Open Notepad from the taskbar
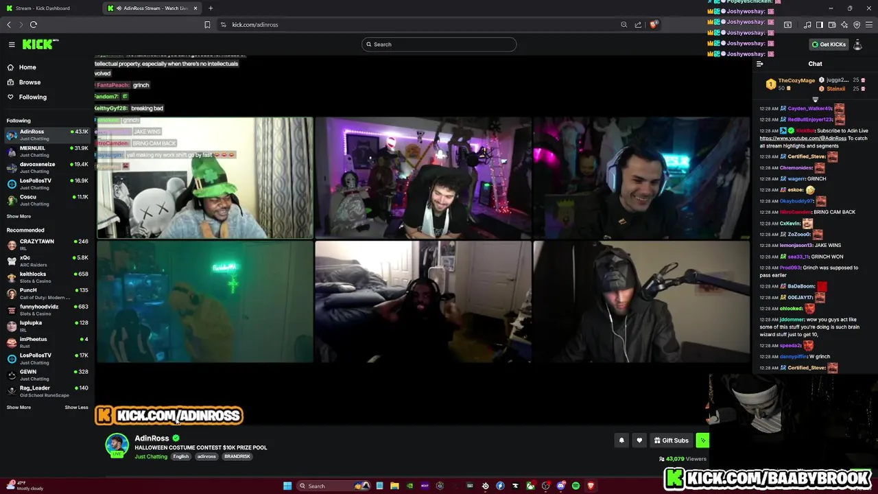The width and height of the screenshot is (878, 494). click(379, 486)
